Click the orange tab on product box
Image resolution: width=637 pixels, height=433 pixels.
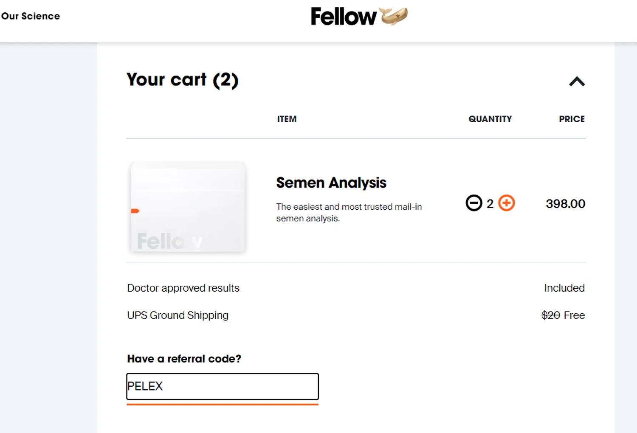[135, 211]
